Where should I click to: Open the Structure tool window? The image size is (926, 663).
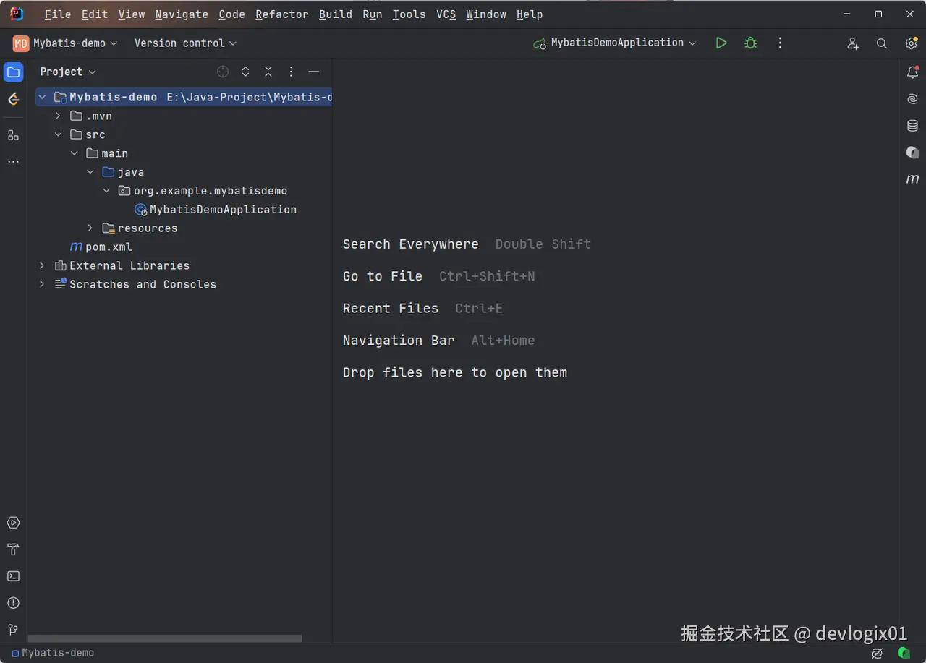[13, 135]
